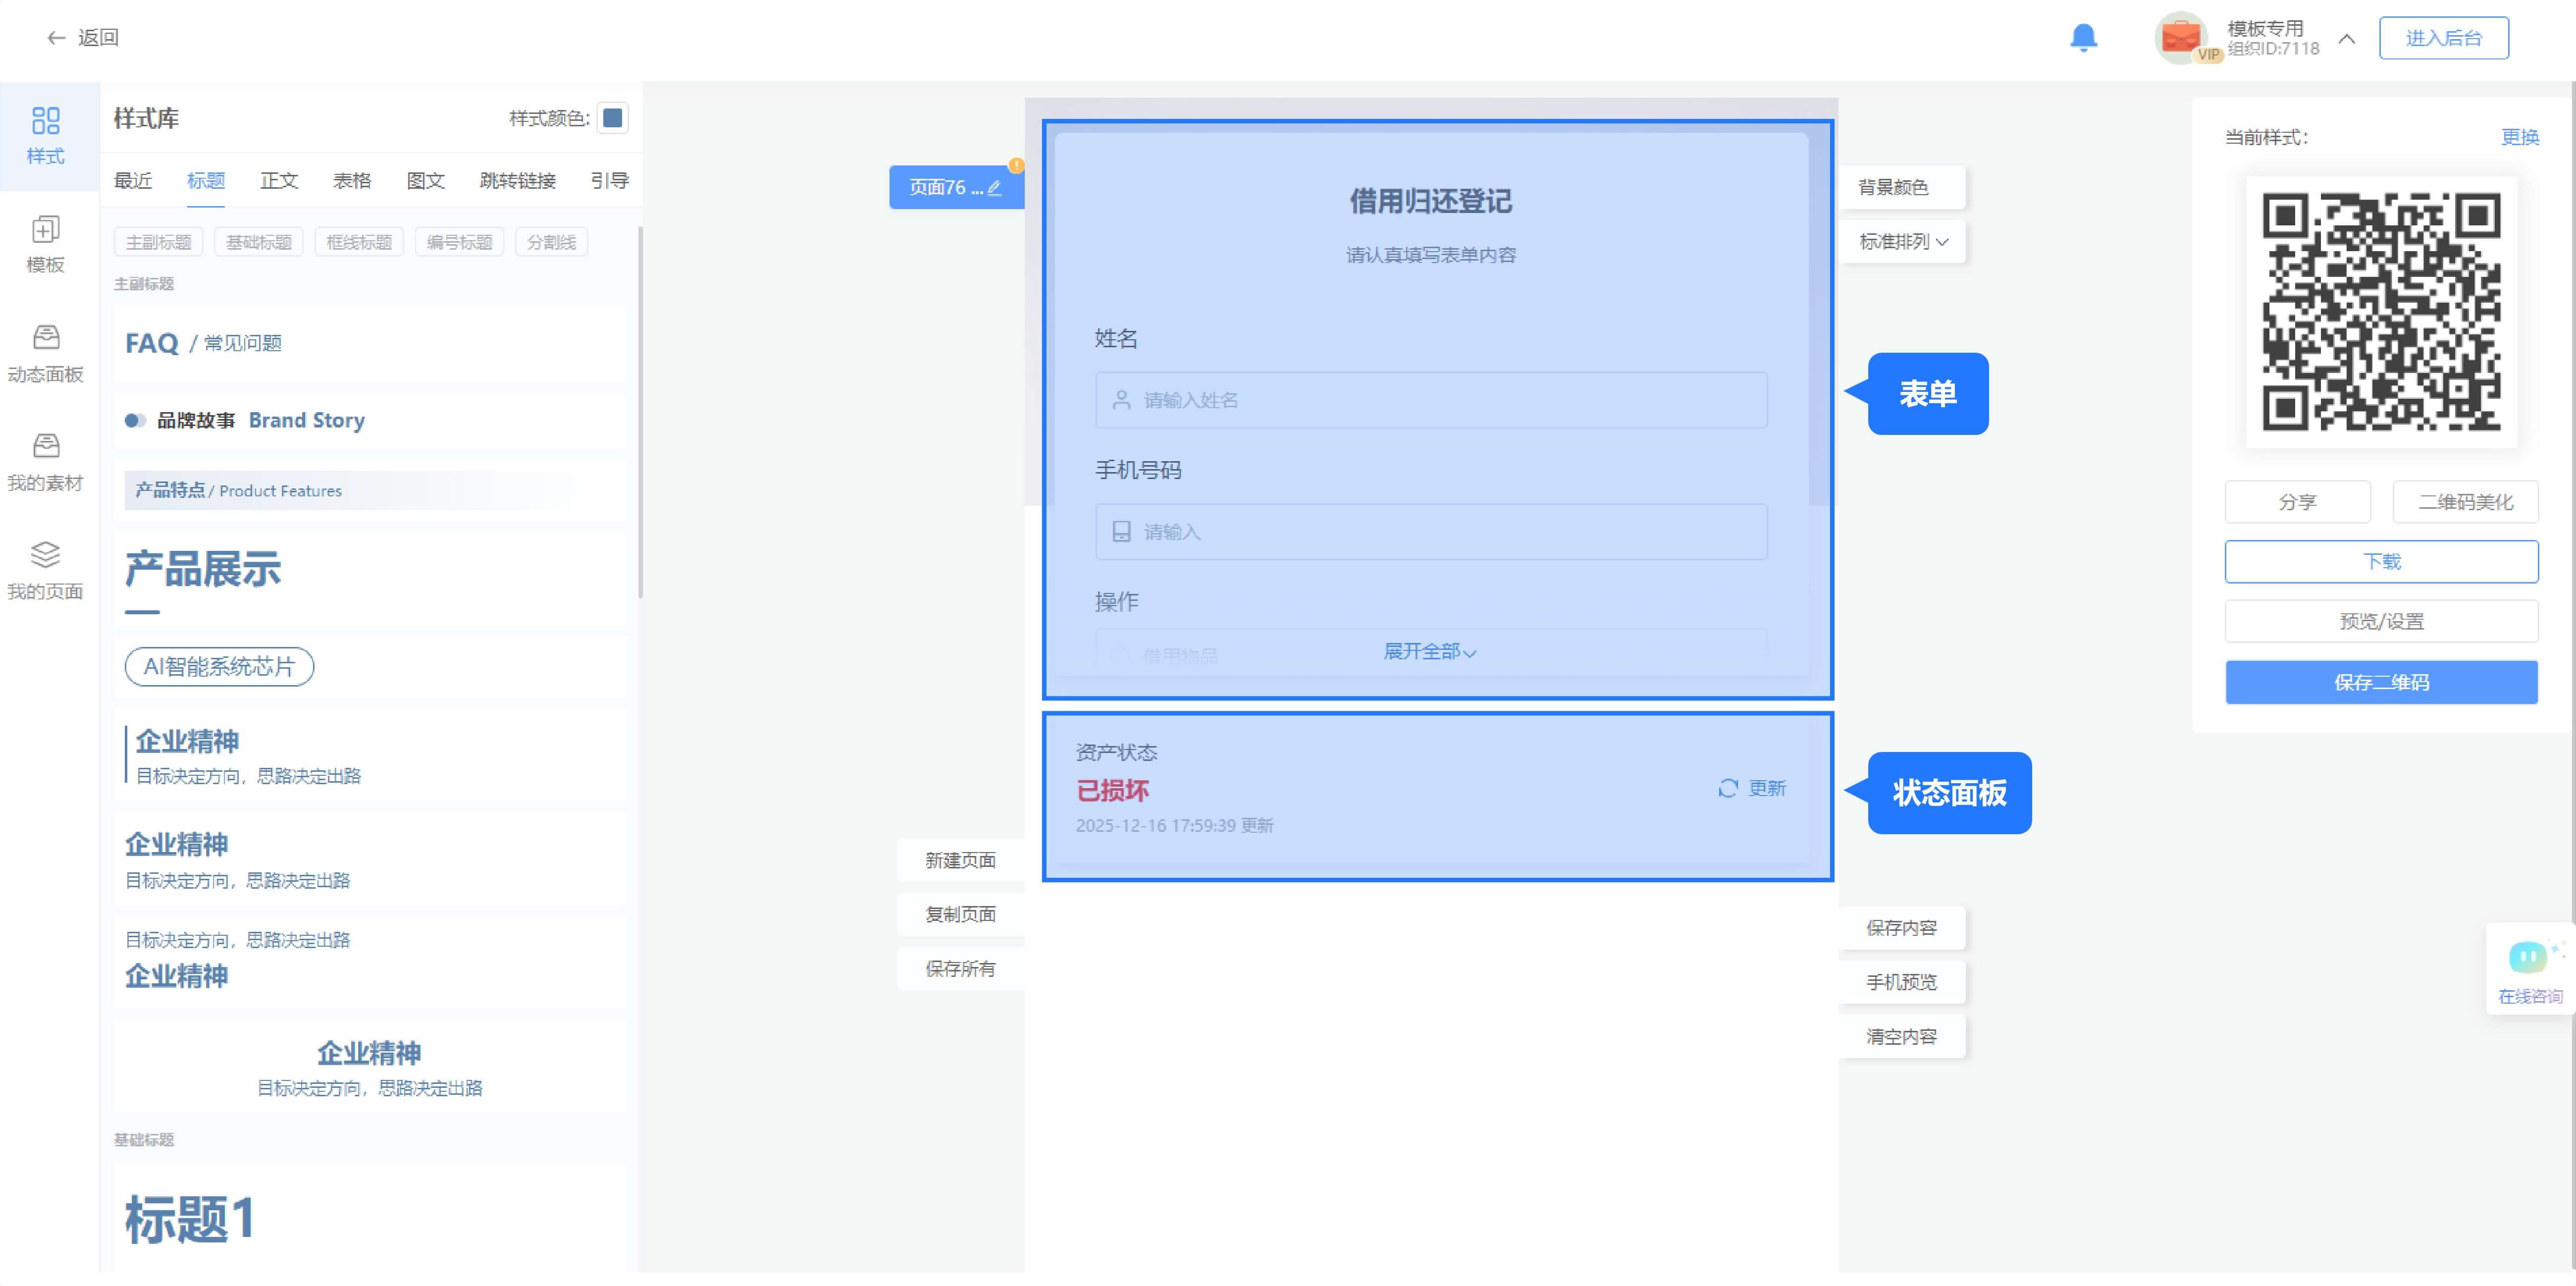Click the notification bell icon
The height and width of the screenshot is (1286, 2576).
point(2083,38)
